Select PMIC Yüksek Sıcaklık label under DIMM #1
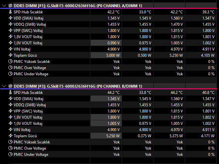Screen dimensions: 219x164 point(32,62)
